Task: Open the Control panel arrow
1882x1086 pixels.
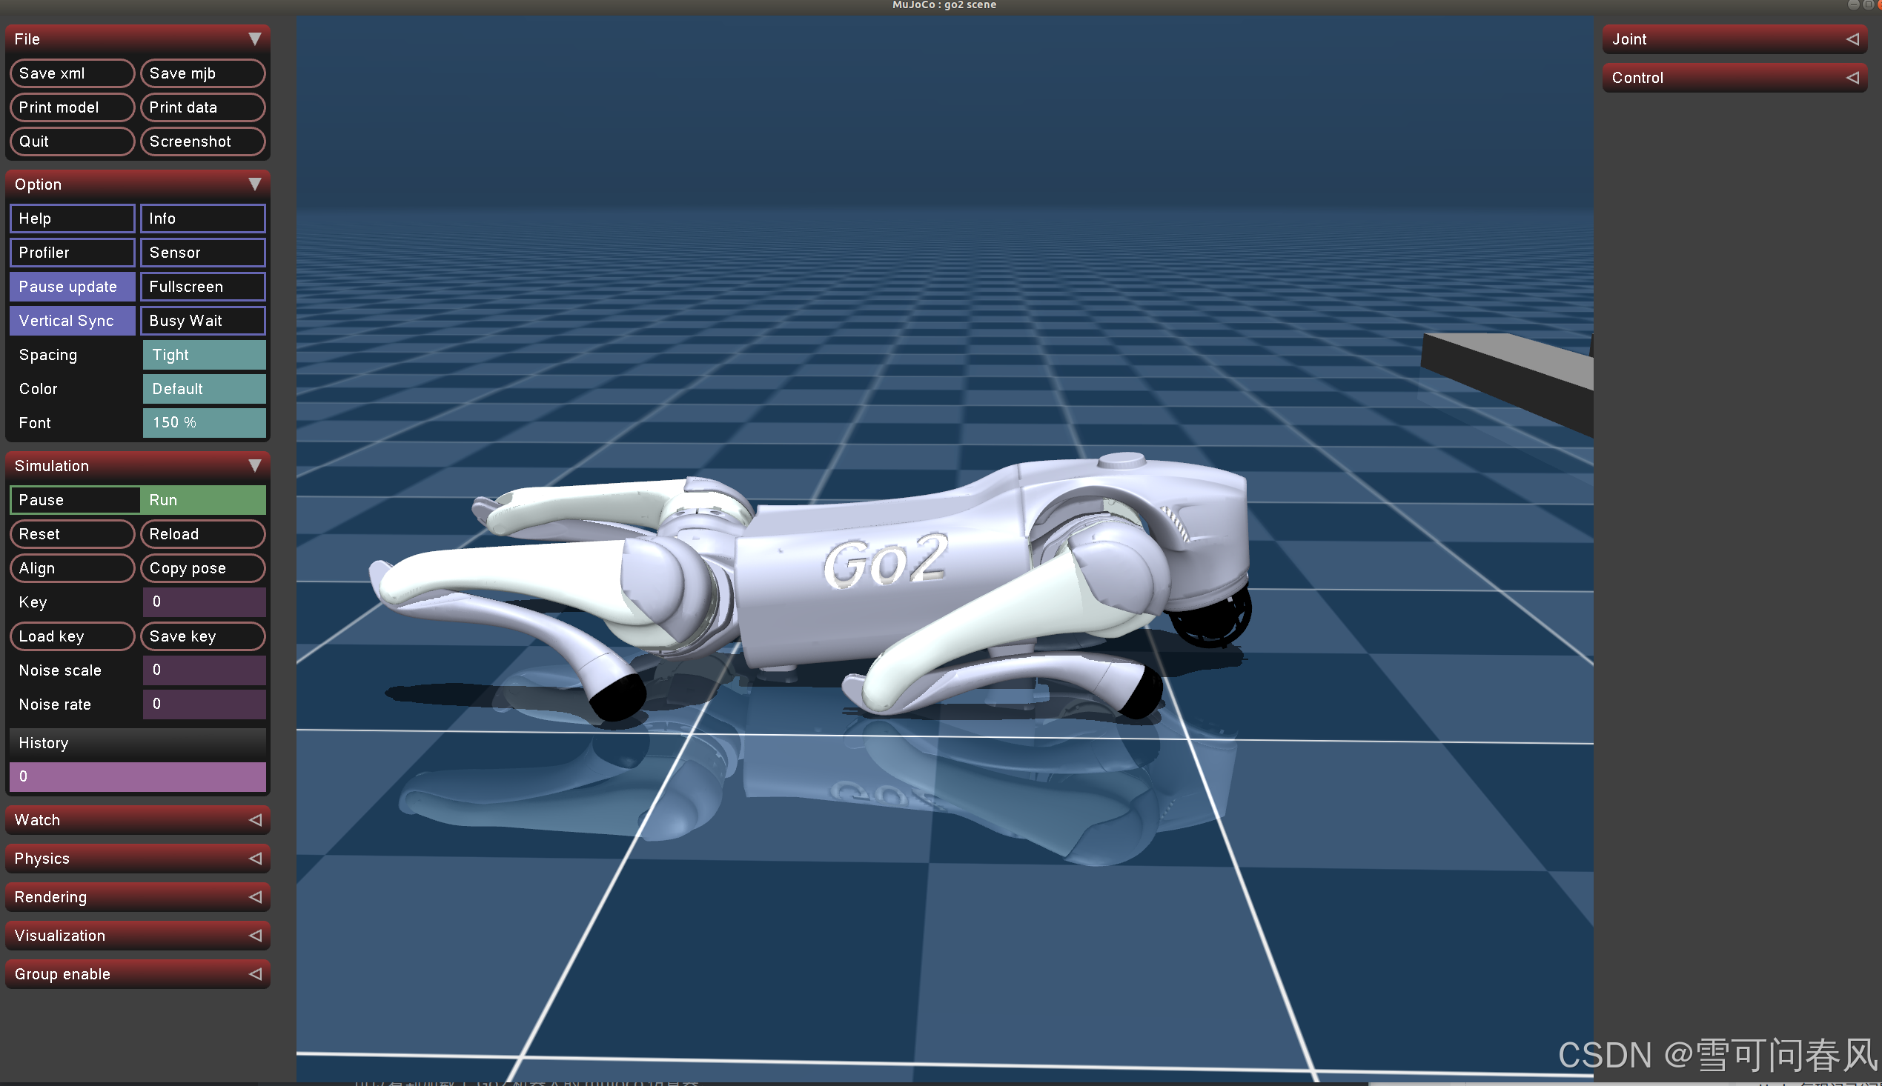Action: 1852,78
